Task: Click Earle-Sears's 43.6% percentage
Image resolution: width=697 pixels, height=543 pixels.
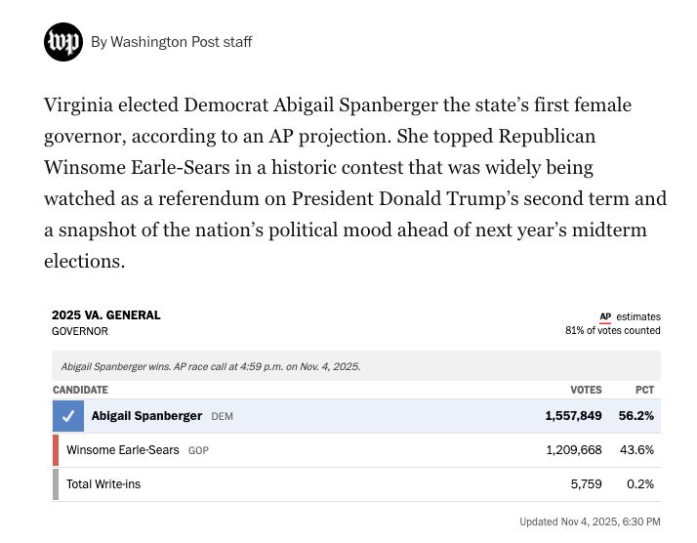Action: tap(637, 450)
